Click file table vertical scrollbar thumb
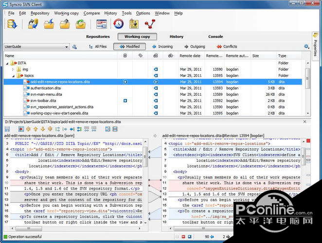 pyautogui.click(x=307, y=79)
